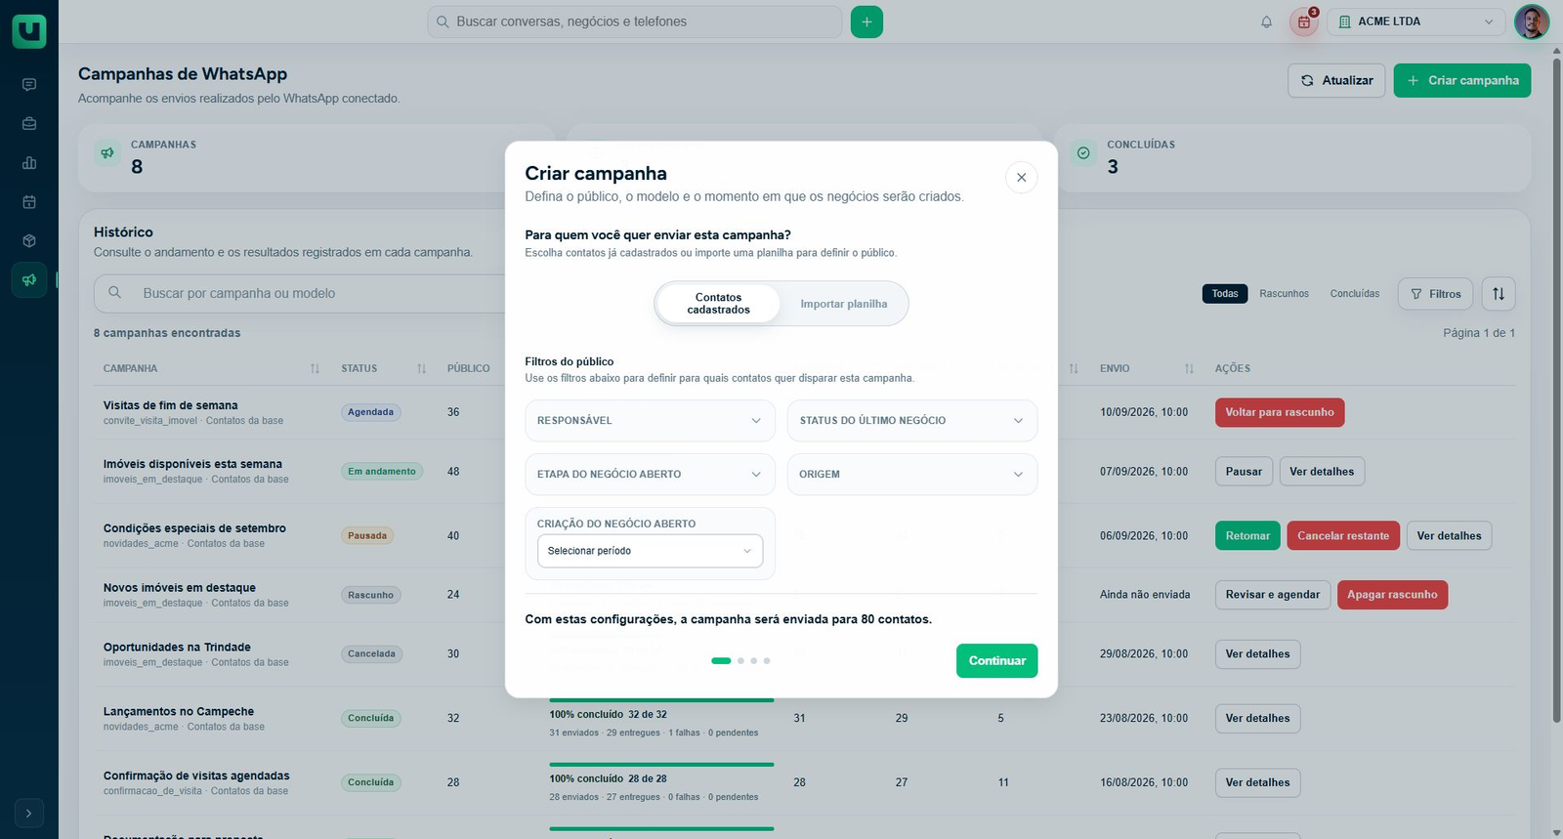The width and height of the screenshot is (1563, 839).
Task: Sort by the CAMPANHA column arrows
Action: coord(315,369)
